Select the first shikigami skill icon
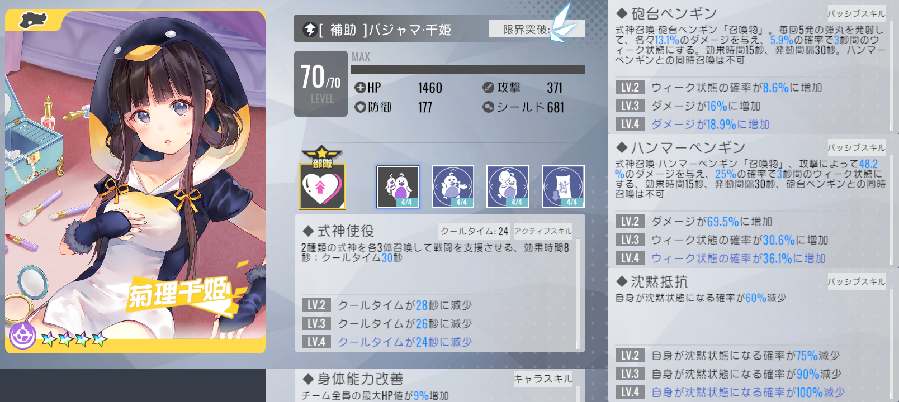Image resolution: width=899 pixels, height=402 pixels. [398, 186]
